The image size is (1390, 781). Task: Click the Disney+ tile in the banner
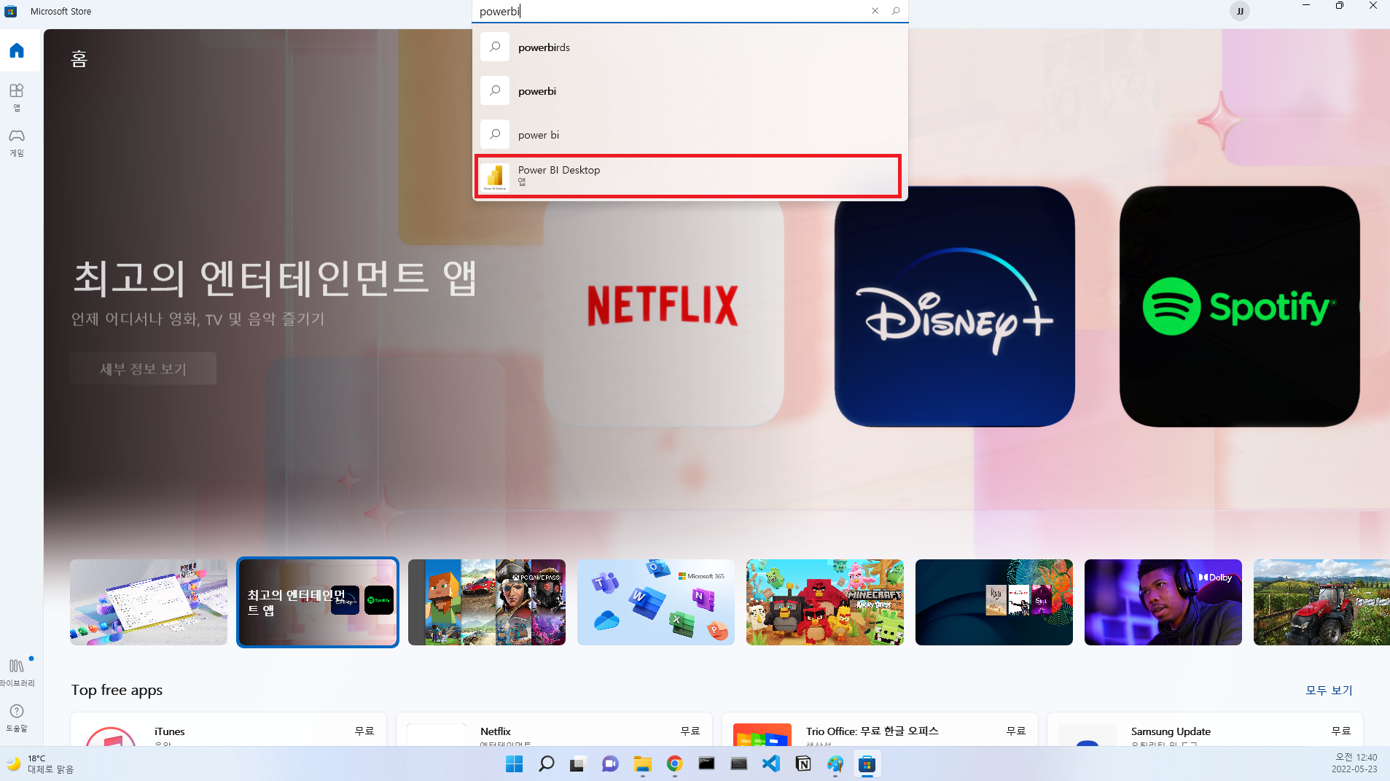pyautogui.click(x=955, y=306)
